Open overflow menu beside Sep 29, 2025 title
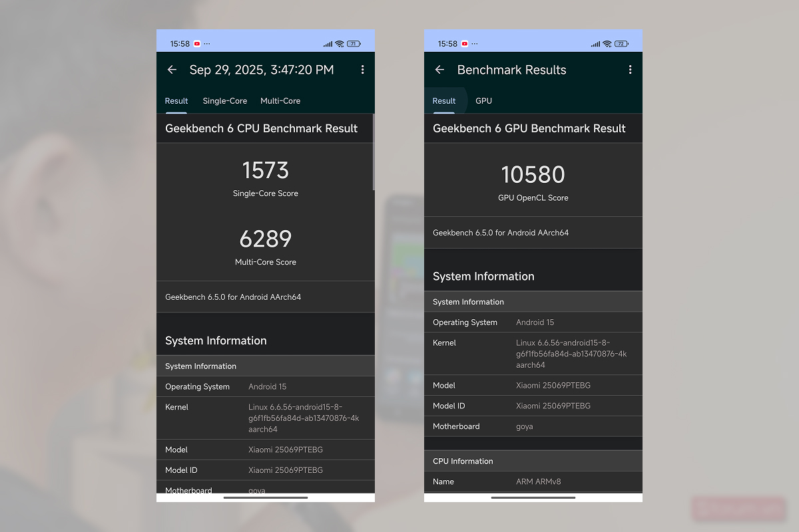Viewport: 799px width, 532px height. 362,70
